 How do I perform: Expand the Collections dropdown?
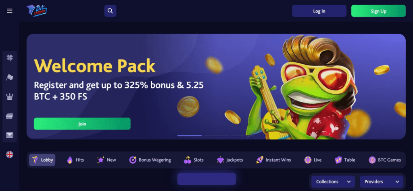pos(333,181)
